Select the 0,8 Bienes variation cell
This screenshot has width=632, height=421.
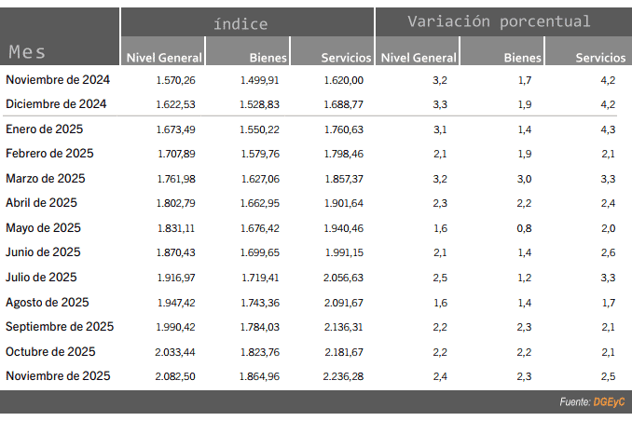(523, 228)
